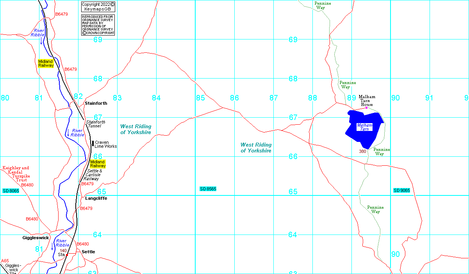The width and height of the screenshot is (469, 274).
Task: Open the SD 8565 grid tile label
Action: pos(208,189)
